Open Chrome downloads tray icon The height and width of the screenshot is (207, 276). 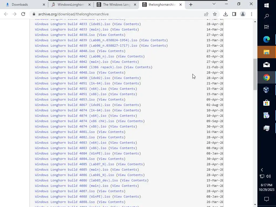point(226,14)
